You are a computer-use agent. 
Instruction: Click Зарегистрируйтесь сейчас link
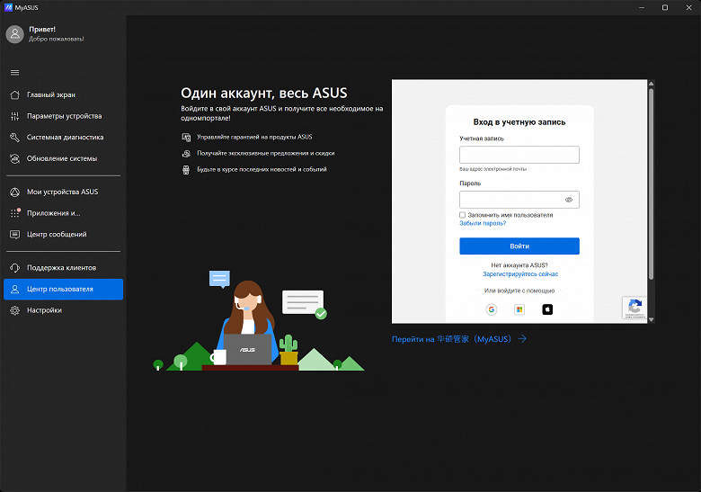click(520, 274)
